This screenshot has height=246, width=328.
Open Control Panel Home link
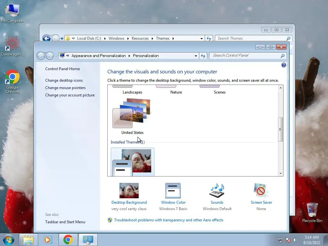coord(62,69)
